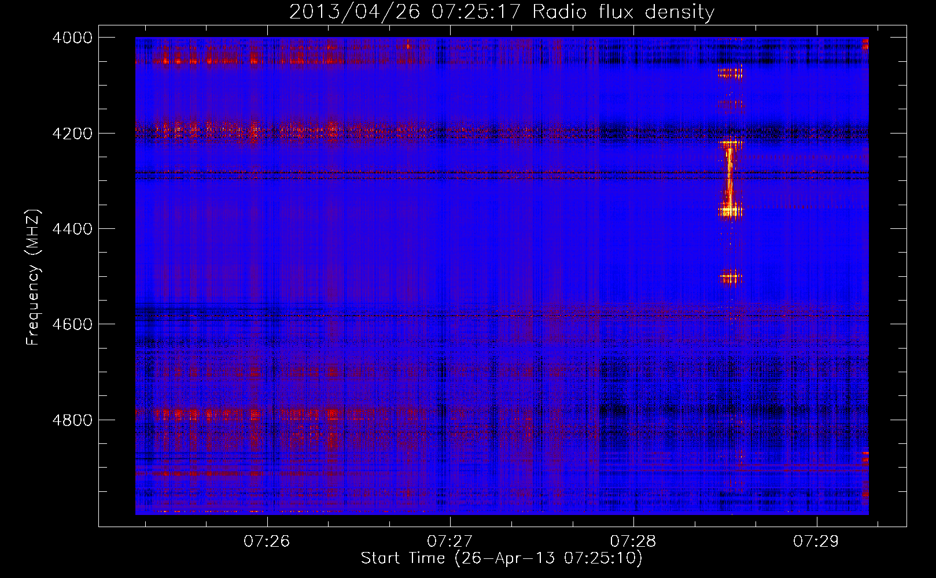Select the 4400 frequency axis label
Viewport: 936px width, 578px height.
tap(72, 229)
